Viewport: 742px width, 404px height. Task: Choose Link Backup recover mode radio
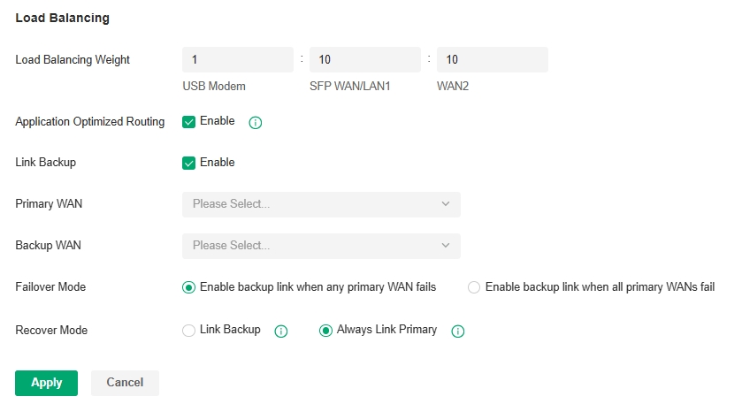point(188,331)
